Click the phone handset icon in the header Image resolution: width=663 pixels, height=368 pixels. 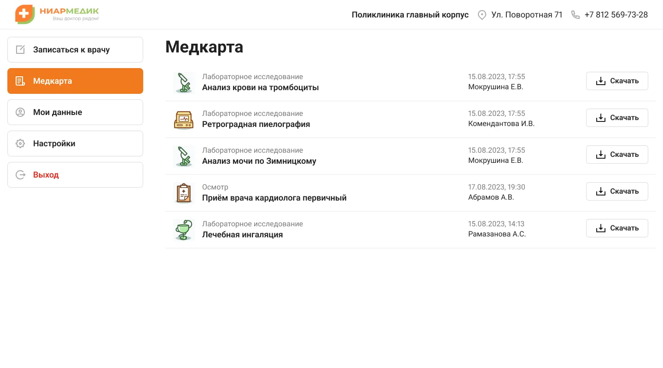575,15
